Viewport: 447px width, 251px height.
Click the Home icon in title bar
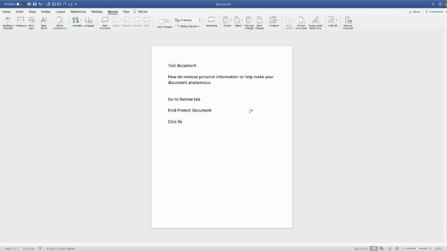tap(29, 4)
